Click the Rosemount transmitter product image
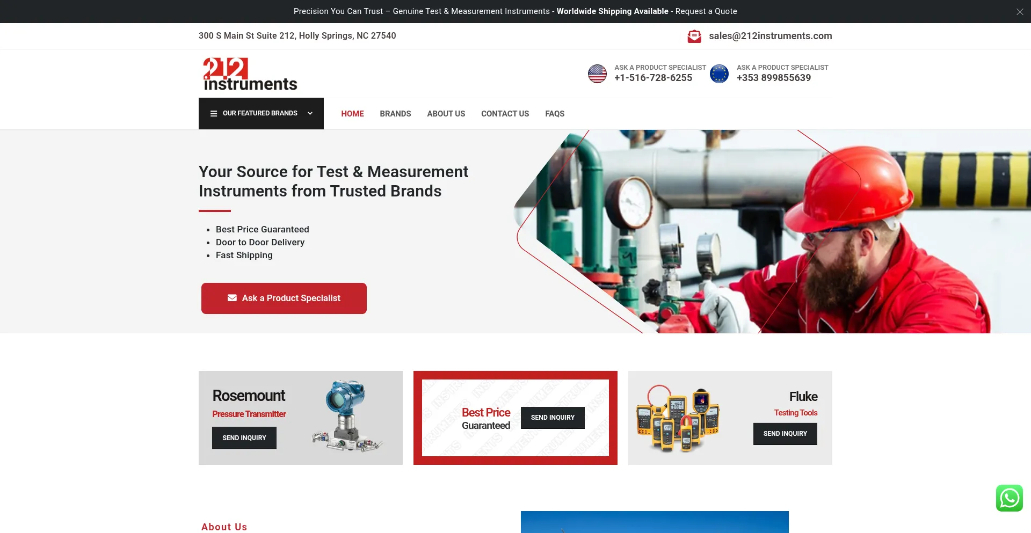This screenshot has height=533, width=1031. tap(347, 417)
